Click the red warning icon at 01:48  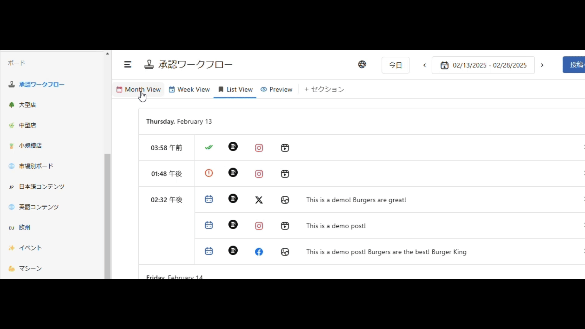[209, 173]
